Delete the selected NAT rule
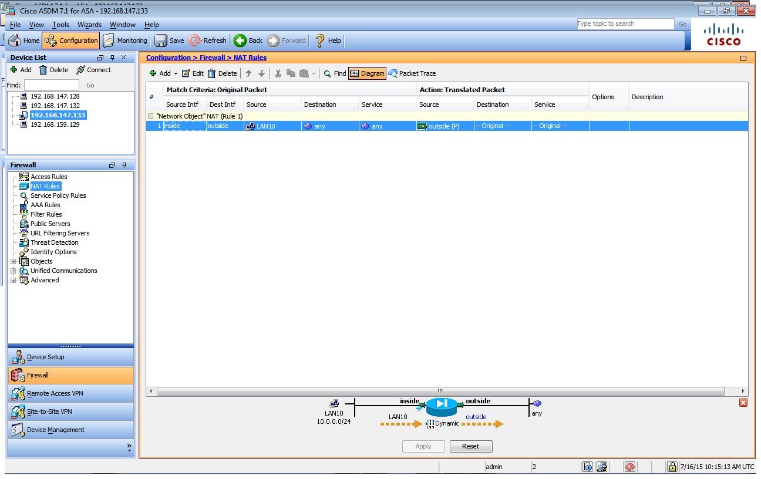This screenshot has height=479, width=761. (x=223, y=73)
